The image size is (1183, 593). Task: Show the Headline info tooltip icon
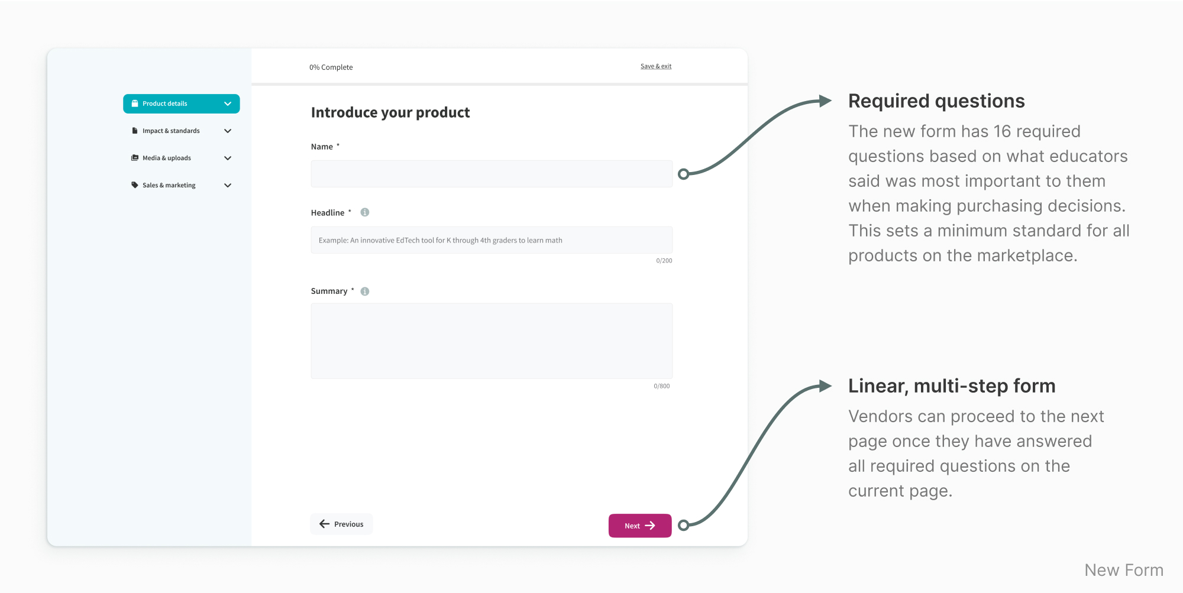(365, 212)
